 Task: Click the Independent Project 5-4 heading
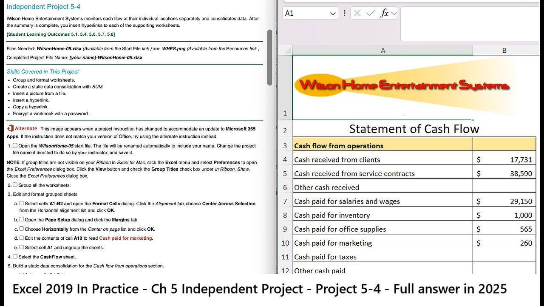(43, 7)
